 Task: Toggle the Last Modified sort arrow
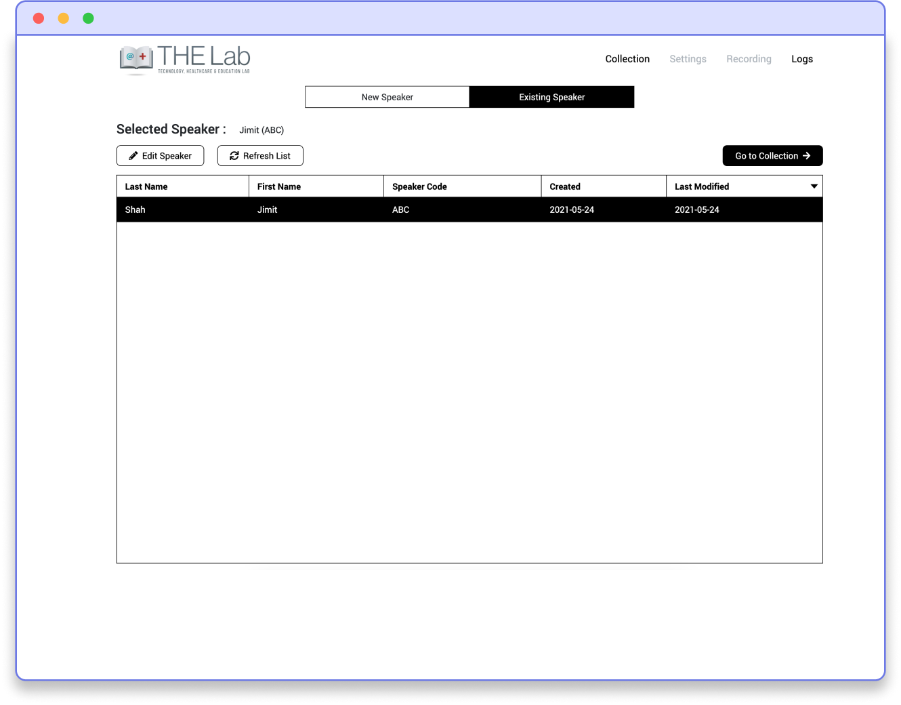pyautogui.click(x=814, y=186)
